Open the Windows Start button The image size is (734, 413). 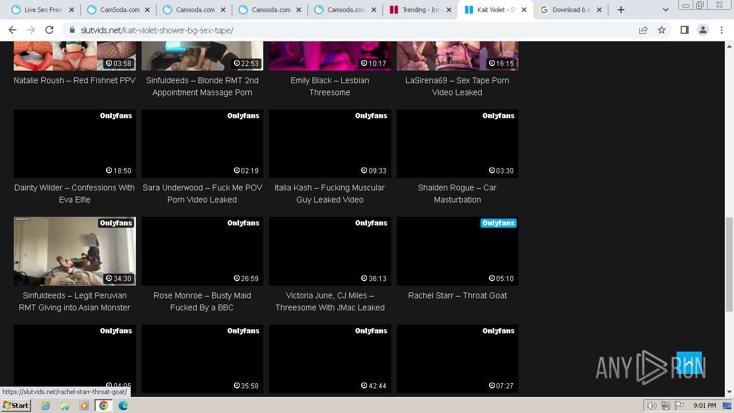(x=16, y=406)
